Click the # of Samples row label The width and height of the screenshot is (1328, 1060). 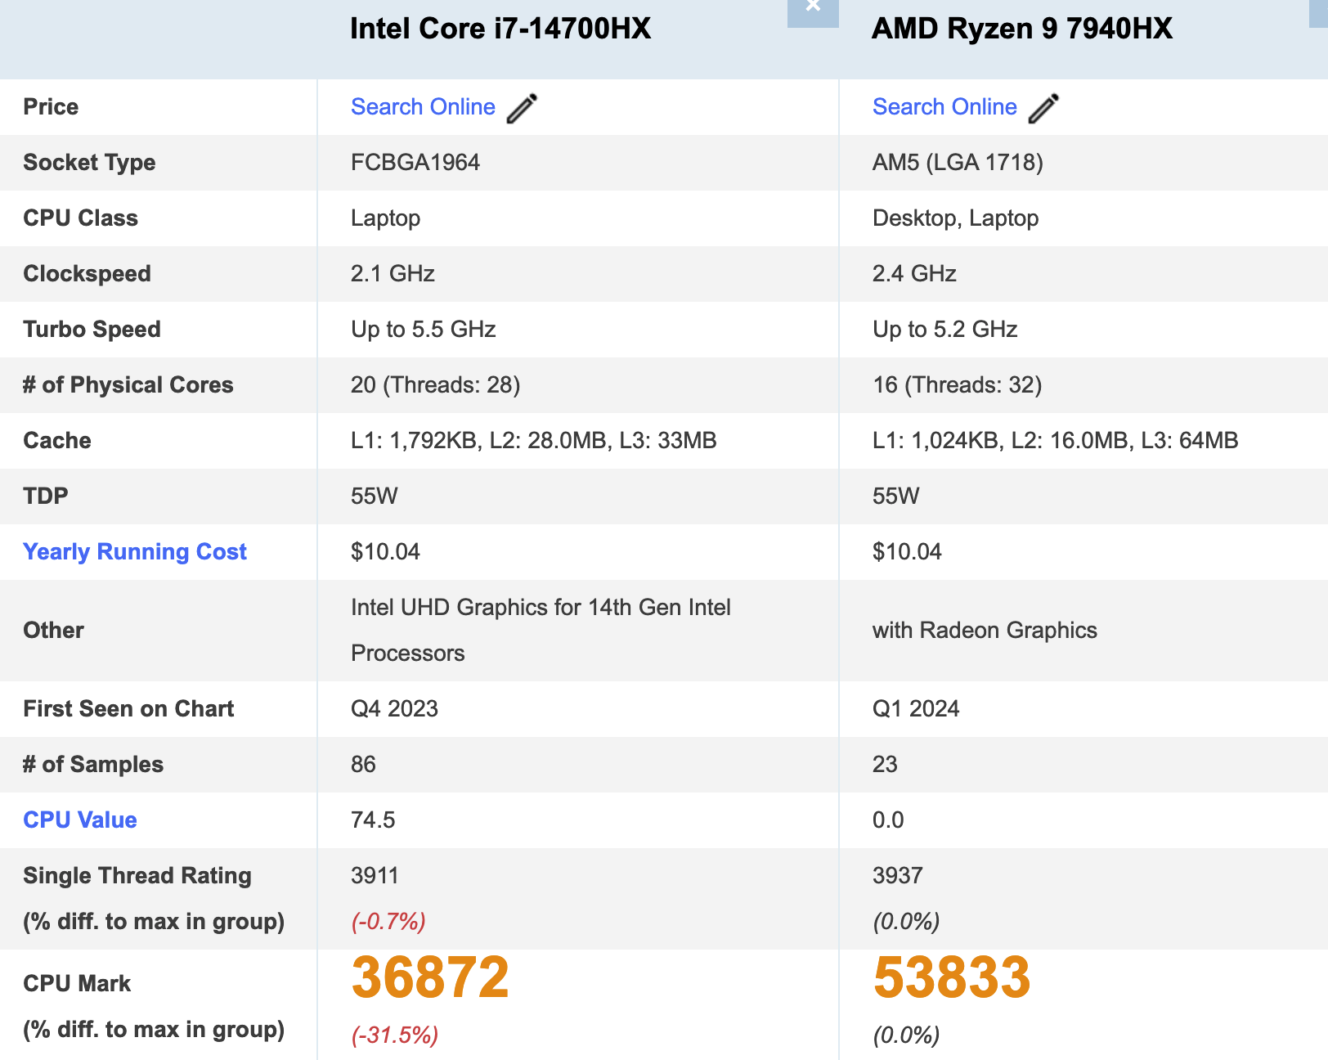(92, 764)
